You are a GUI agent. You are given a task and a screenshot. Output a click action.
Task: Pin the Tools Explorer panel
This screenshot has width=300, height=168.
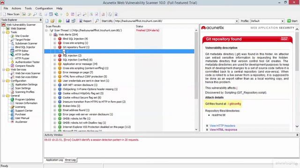(41, 20)
